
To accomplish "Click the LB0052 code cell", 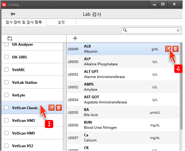I will 73,87.
